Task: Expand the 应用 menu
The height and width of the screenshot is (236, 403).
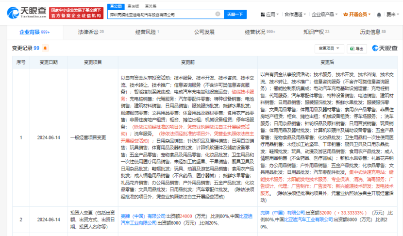Action: tap(269, 15)
